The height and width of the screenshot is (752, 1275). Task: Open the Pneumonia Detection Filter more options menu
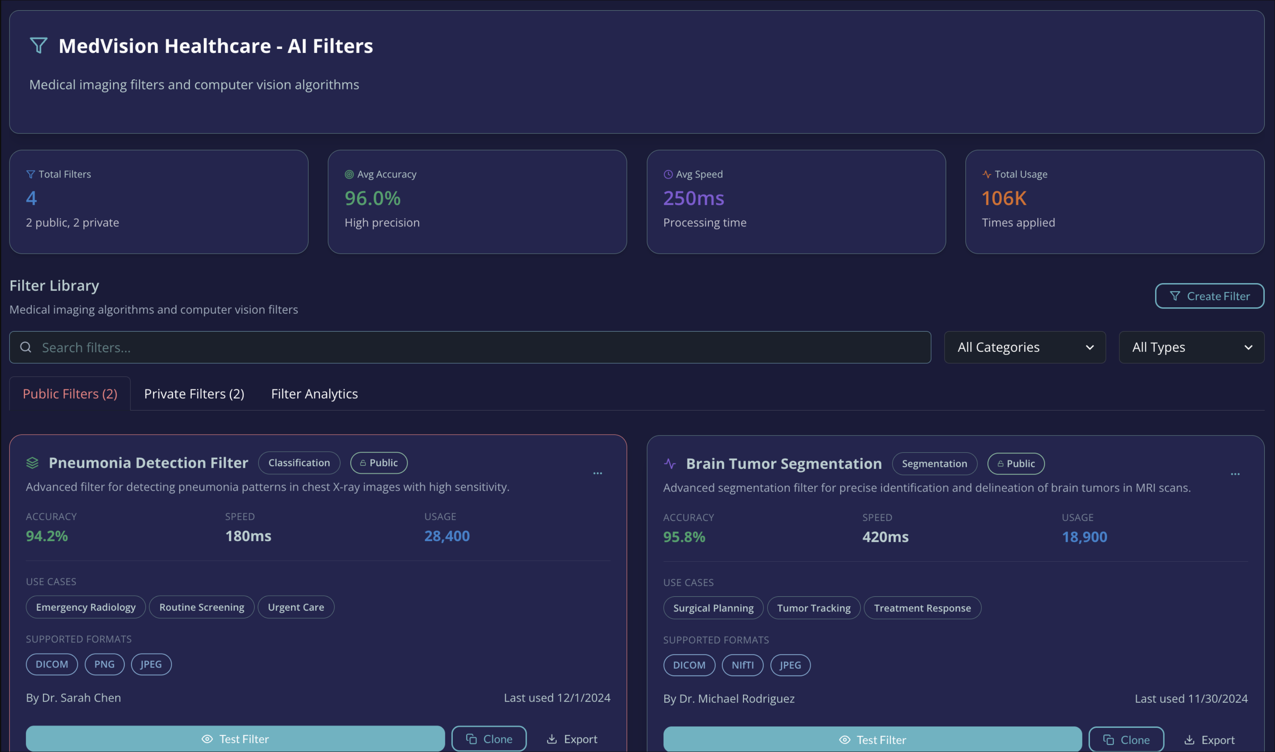pyautogui.click(x=598, y=473)
